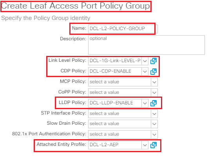Expand the STP Interface Policy dropdown arrow

[154, 114]
